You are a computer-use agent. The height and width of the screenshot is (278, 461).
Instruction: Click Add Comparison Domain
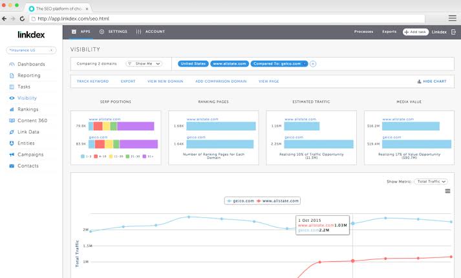220,81
